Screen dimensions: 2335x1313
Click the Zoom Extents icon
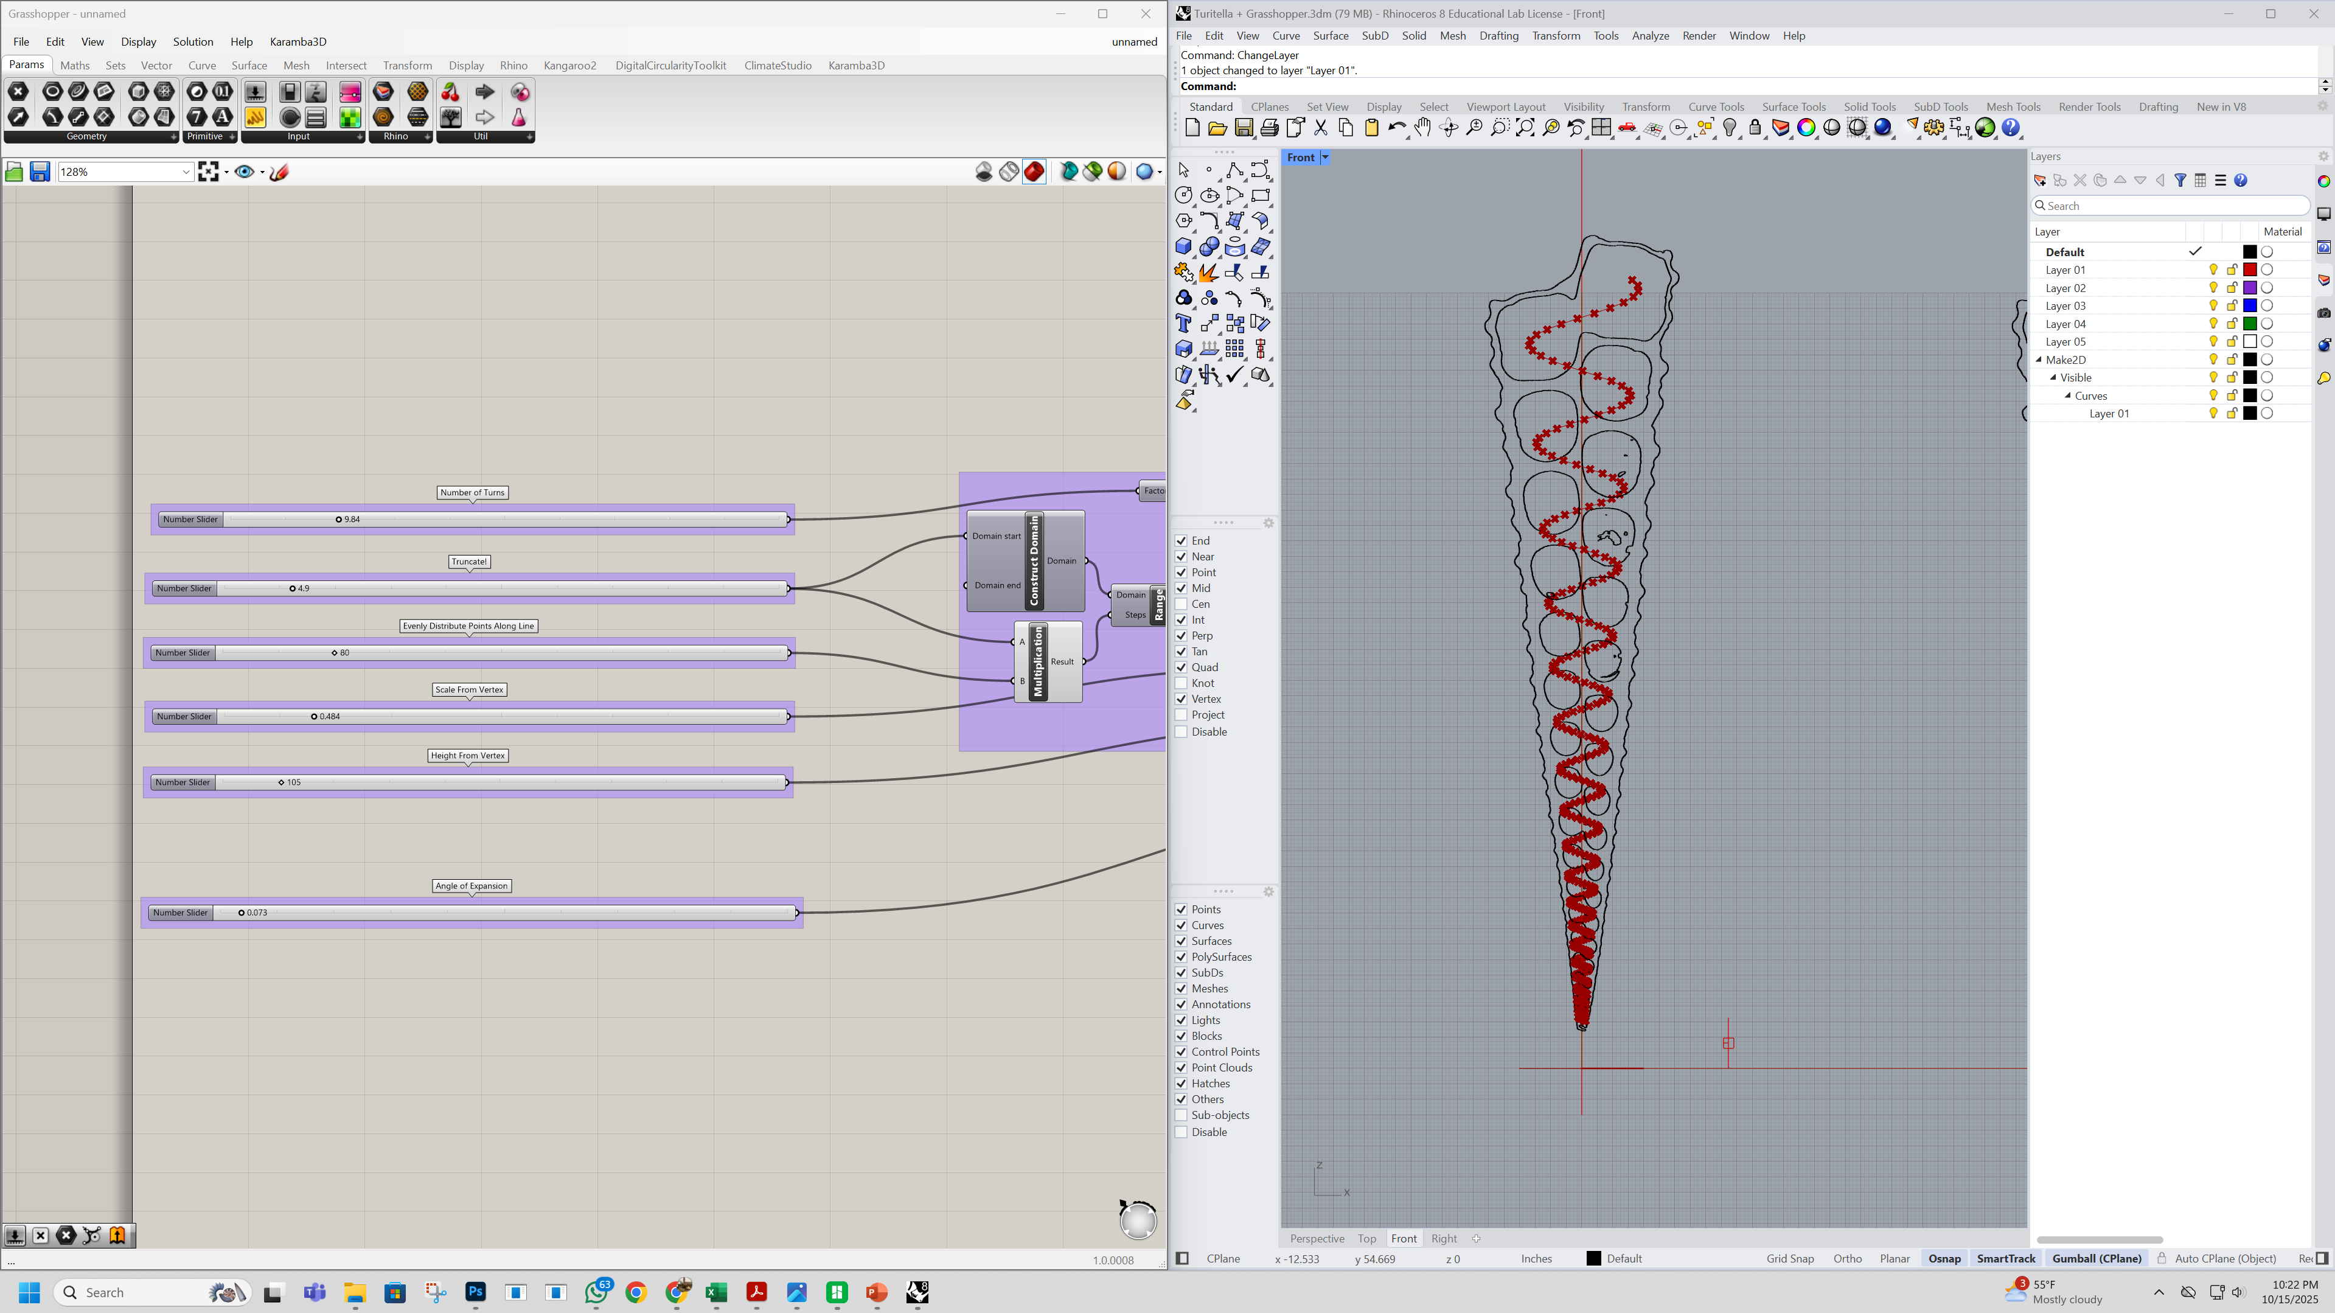pos(1526,128)
